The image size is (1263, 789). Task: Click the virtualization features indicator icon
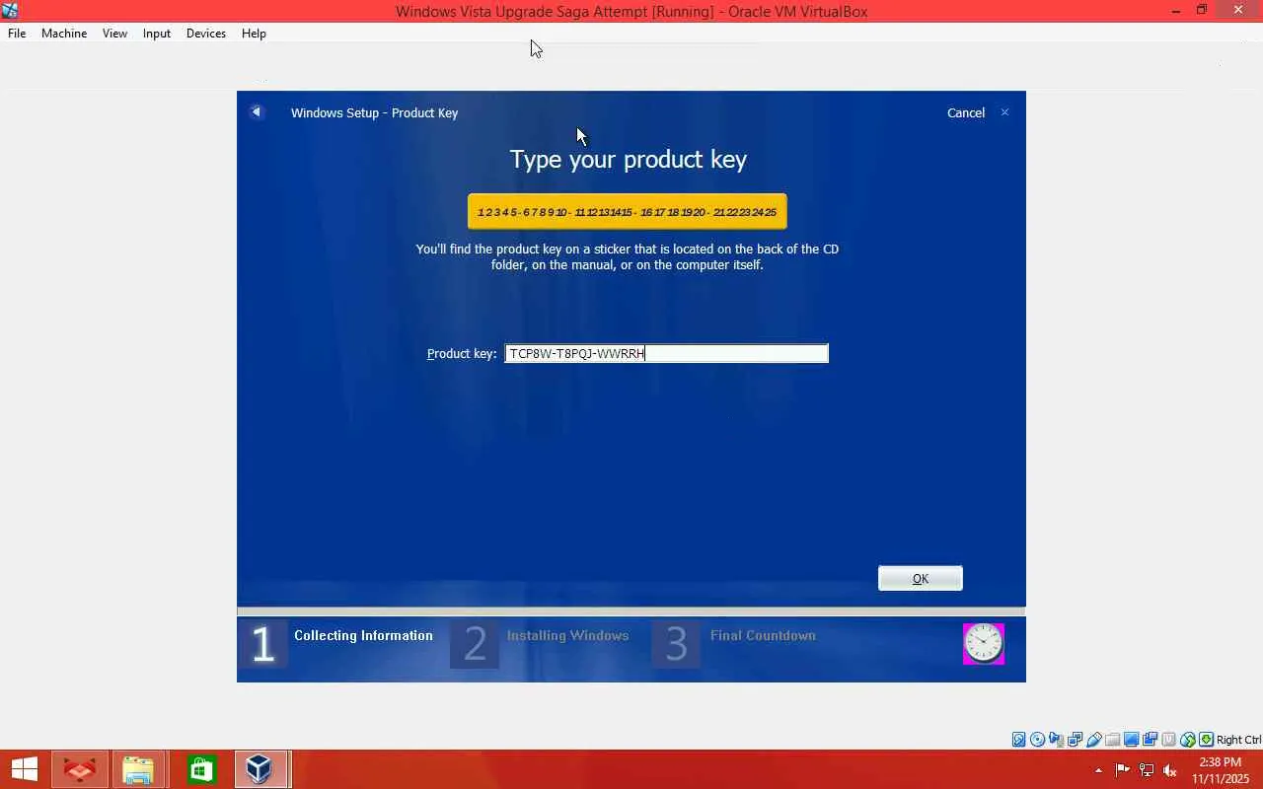tap(1169, 740)
